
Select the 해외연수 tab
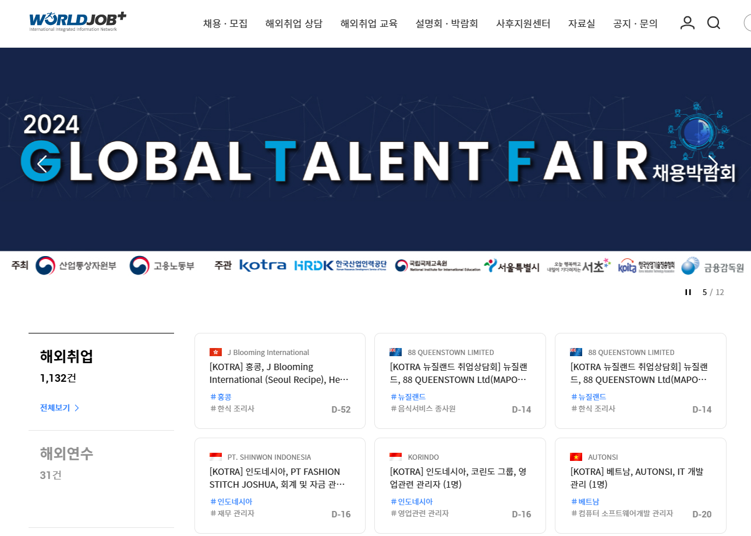pos(66,453)
